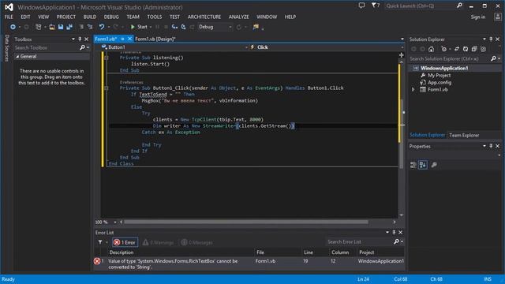
Task: Undo the last edit via toolbar
Action: pyautogui.click(x=102, y=27)
